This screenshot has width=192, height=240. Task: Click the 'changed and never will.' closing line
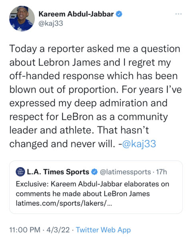pos(62,144)
